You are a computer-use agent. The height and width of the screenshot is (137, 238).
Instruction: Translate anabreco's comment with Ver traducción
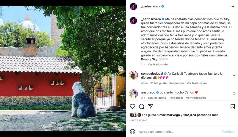click(196, 98)
